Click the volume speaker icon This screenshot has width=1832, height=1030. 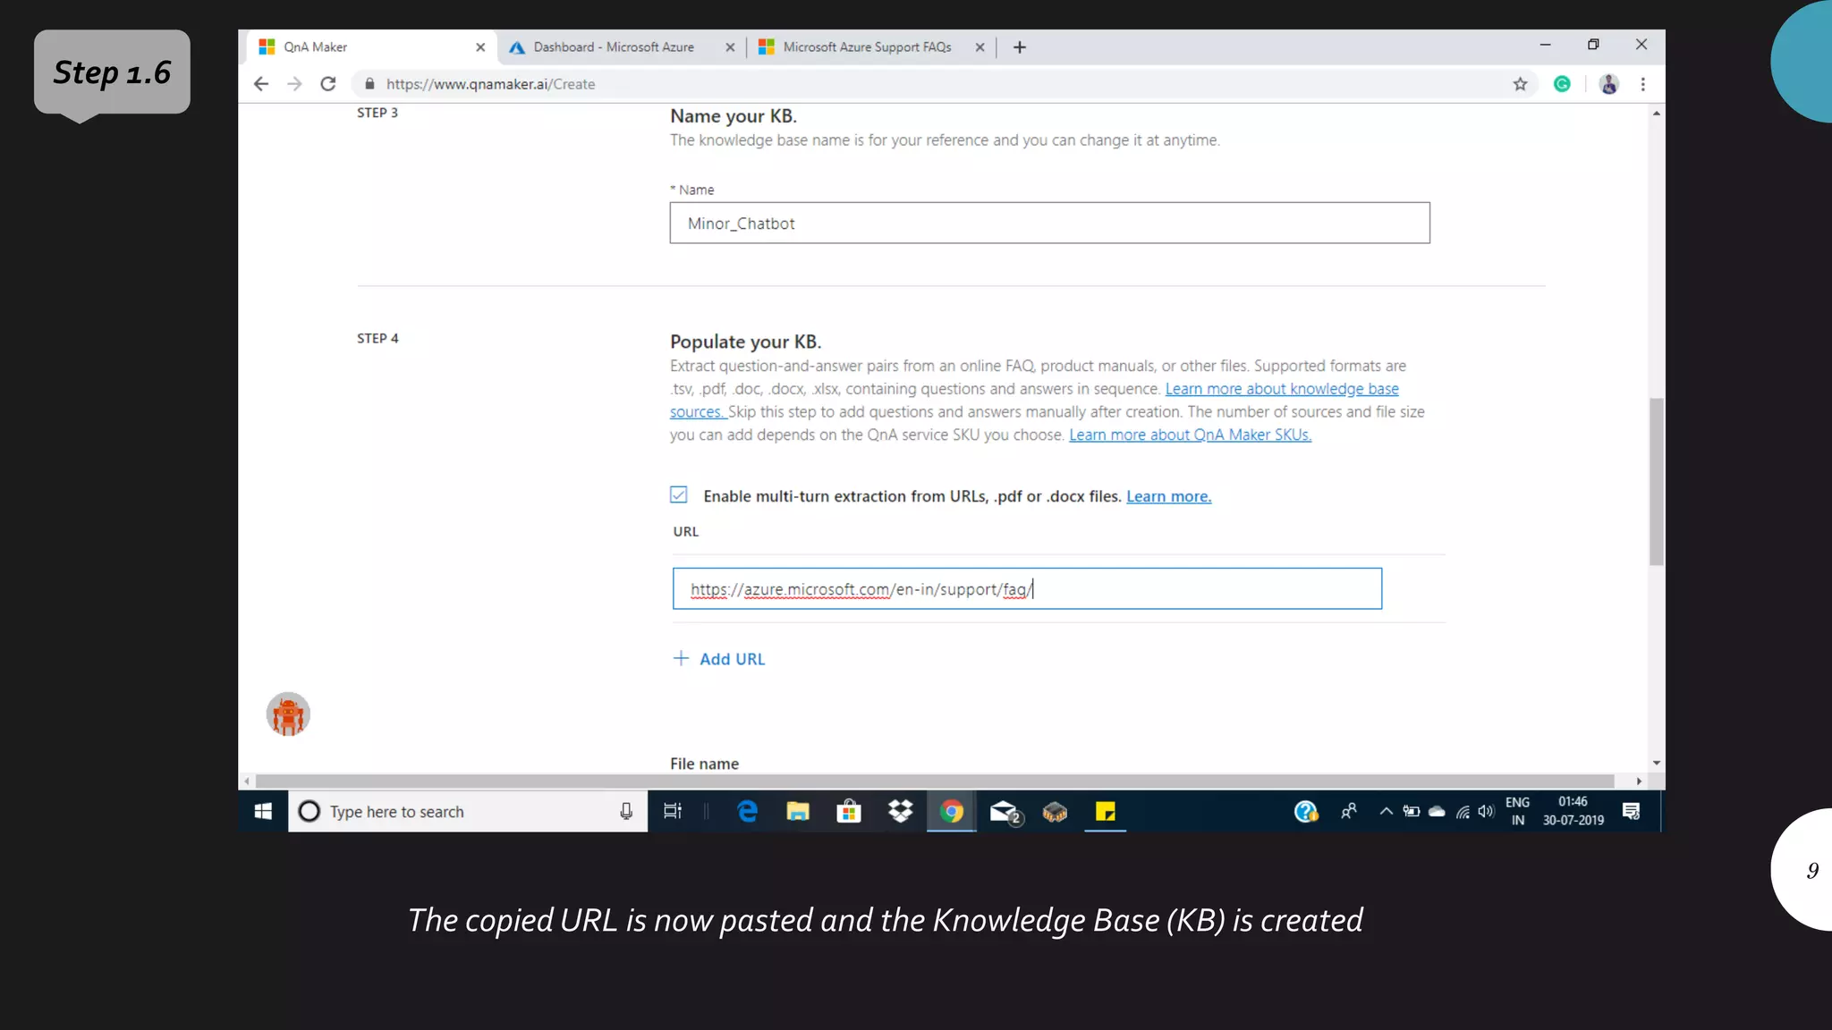1486,811
